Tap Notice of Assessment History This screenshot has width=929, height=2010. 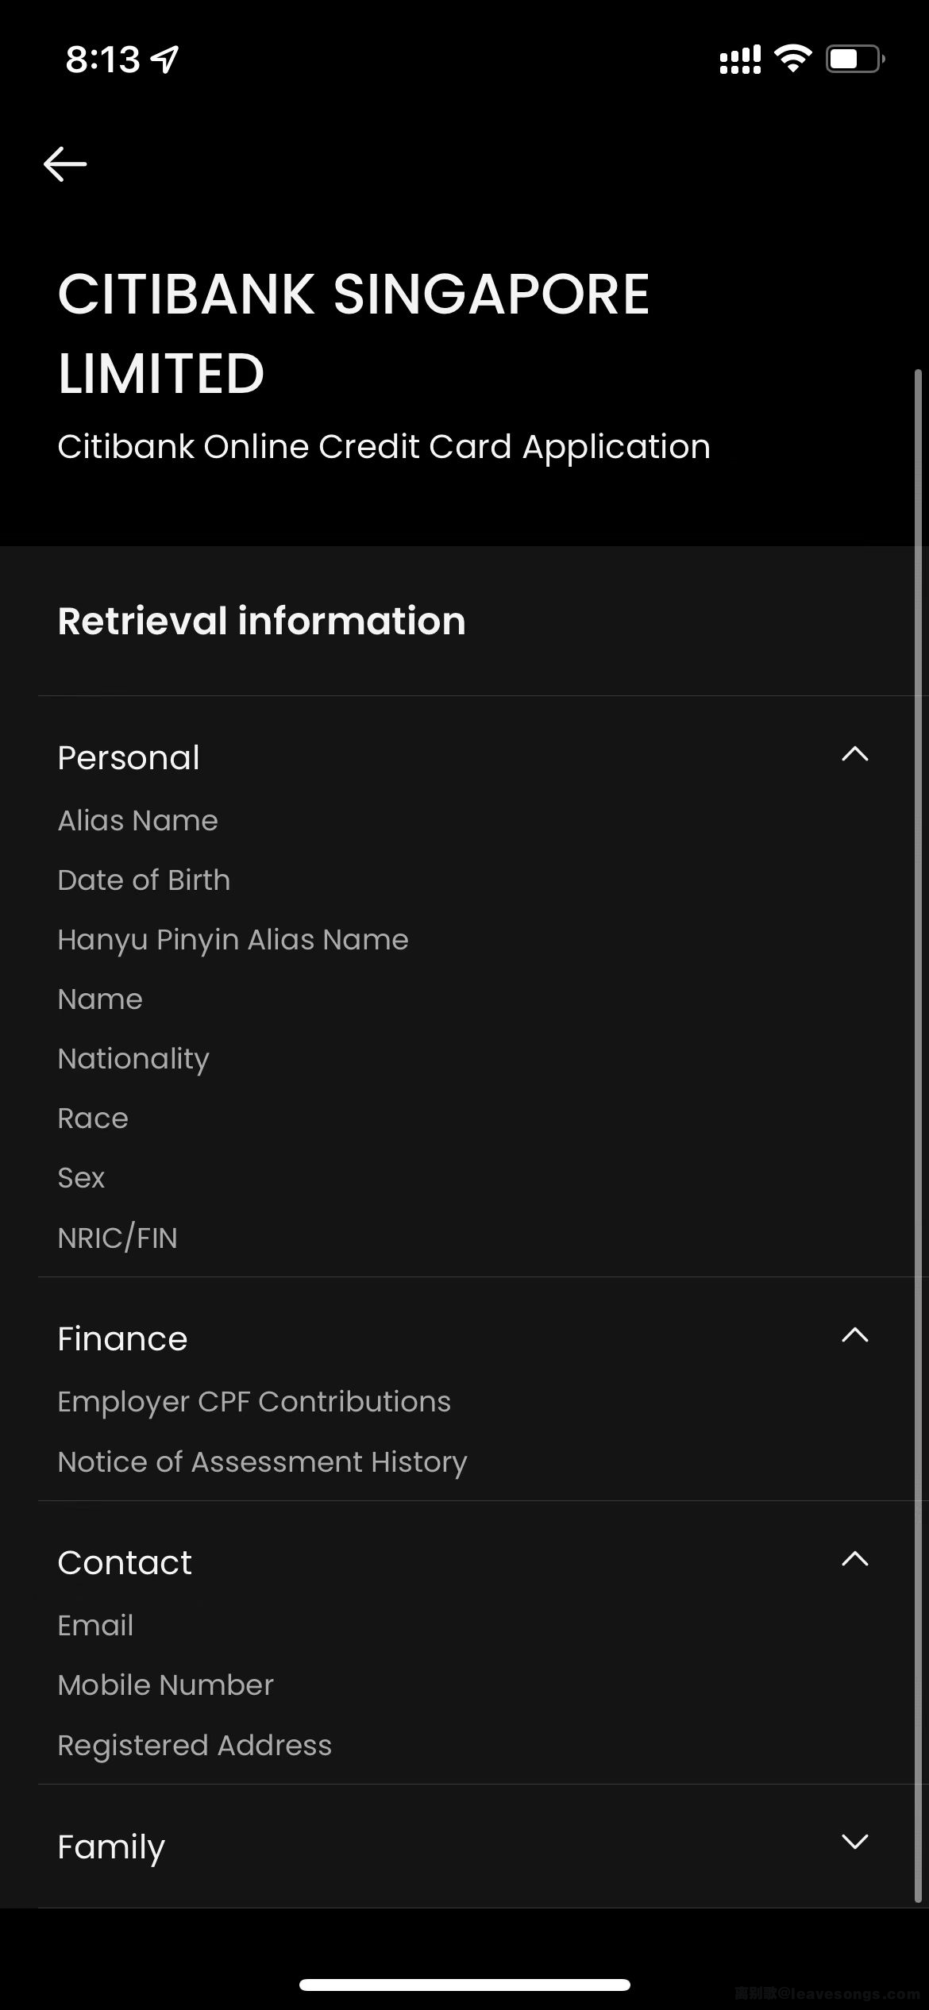pyautogui.click(x=262, y=1461)
